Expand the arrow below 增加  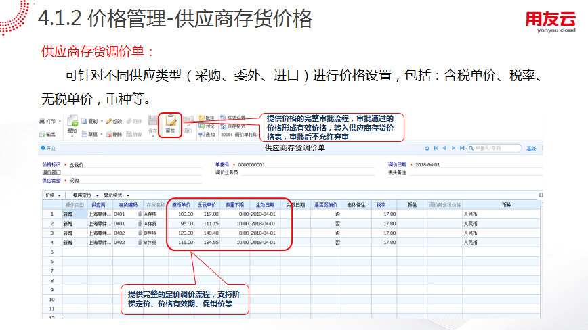[x=72, y=136]
